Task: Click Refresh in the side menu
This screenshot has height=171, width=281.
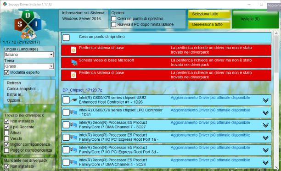Action: point(14,83)
